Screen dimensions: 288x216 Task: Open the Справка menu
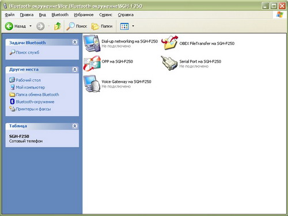pyautogui.click(x=126, y=15)
